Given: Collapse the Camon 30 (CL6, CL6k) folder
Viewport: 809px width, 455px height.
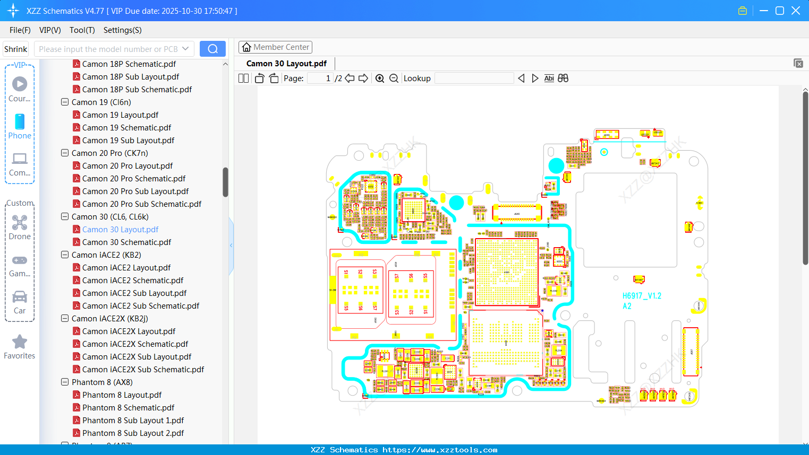Looking at the screenshot, I should (x=65, y=216).
